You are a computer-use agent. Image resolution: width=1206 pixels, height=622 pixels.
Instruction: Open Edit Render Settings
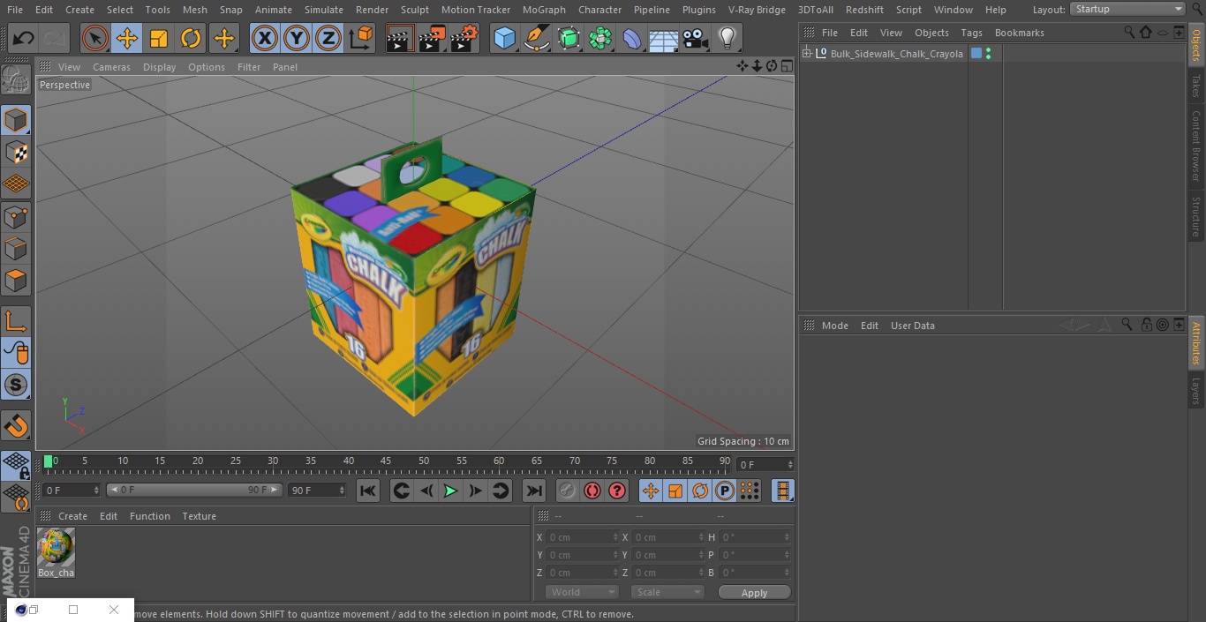click(464, 38)
